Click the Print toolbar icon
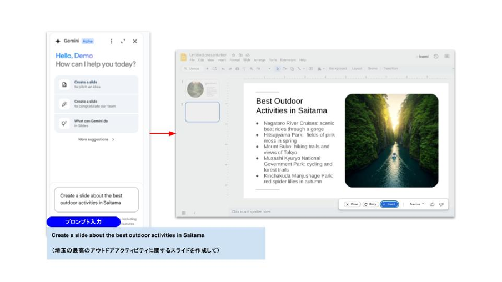 (237, 69)
